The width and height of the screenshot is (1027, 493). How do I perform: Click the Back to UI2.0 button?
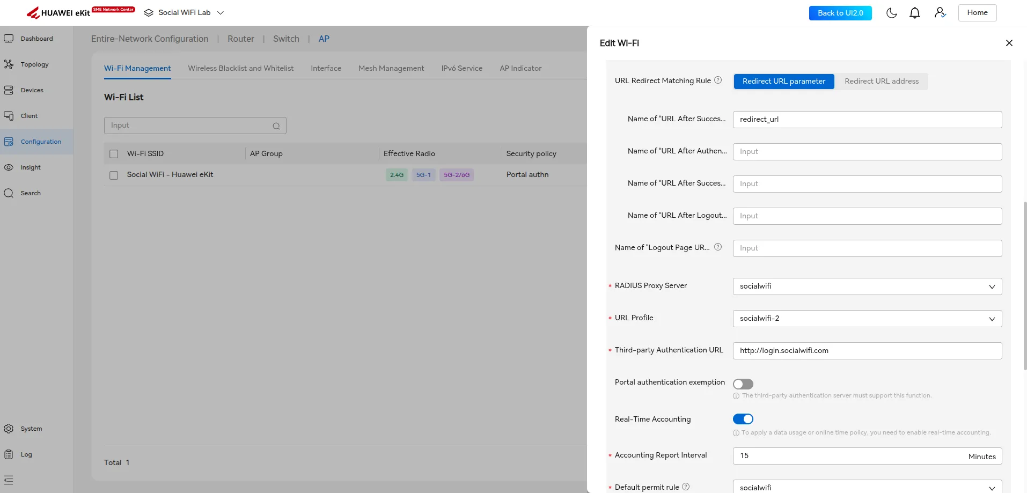pyautogui.click(x=840, y=13)
